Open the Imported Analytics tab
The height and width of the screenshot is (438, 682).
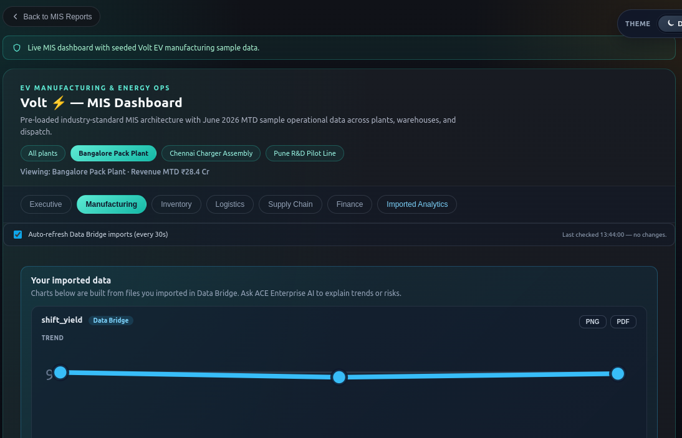416,204
